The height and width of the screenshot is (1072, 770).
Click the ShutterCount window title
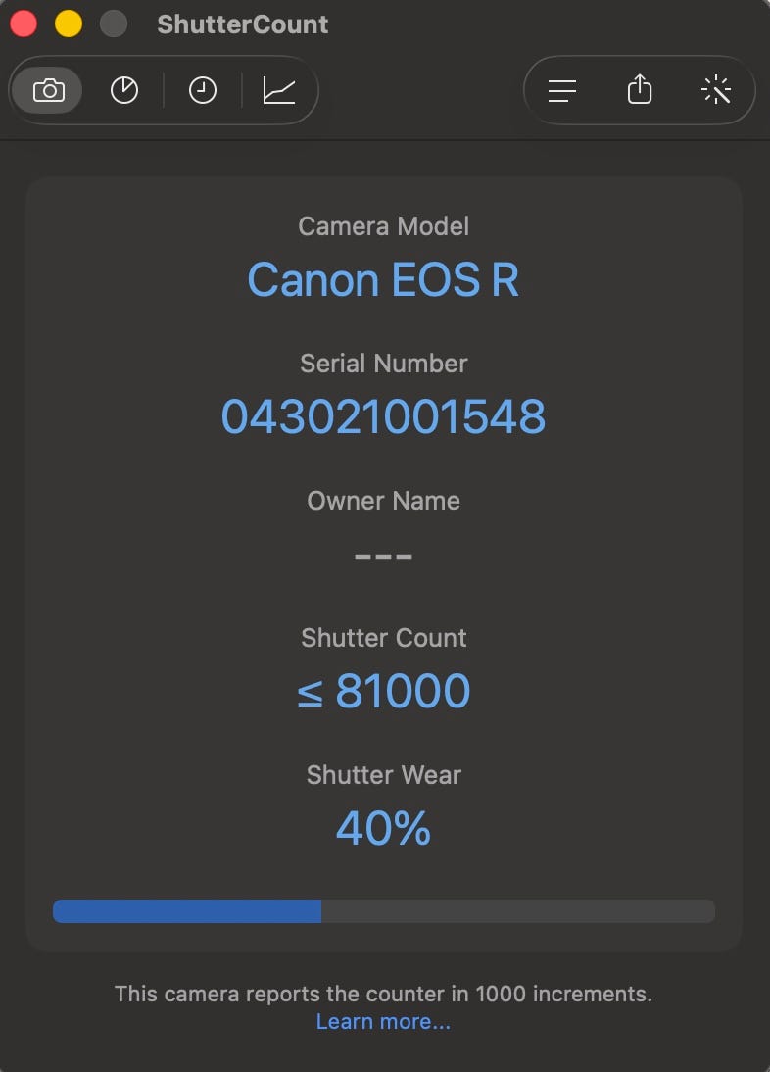(243, 24)
